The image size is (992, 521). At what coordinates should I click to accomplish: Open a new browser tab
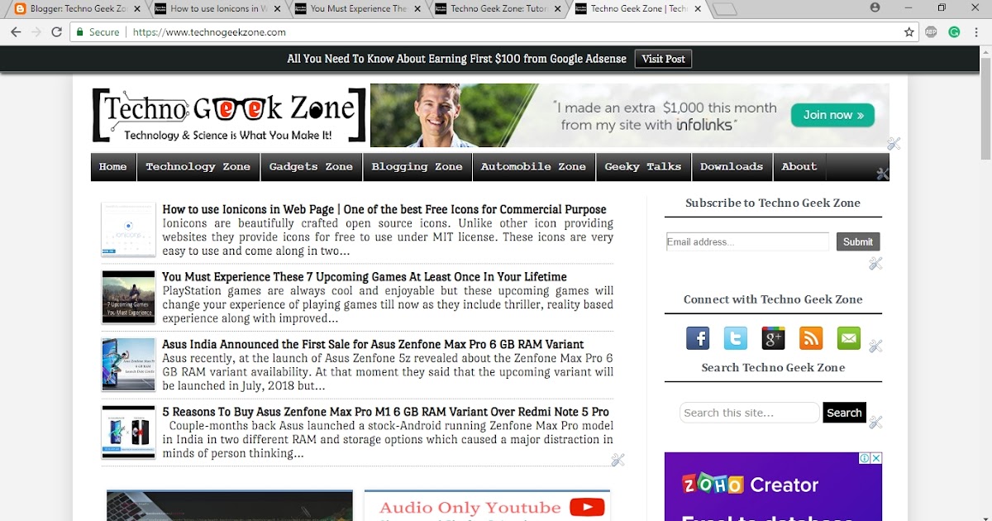click(x=724, y=9)
